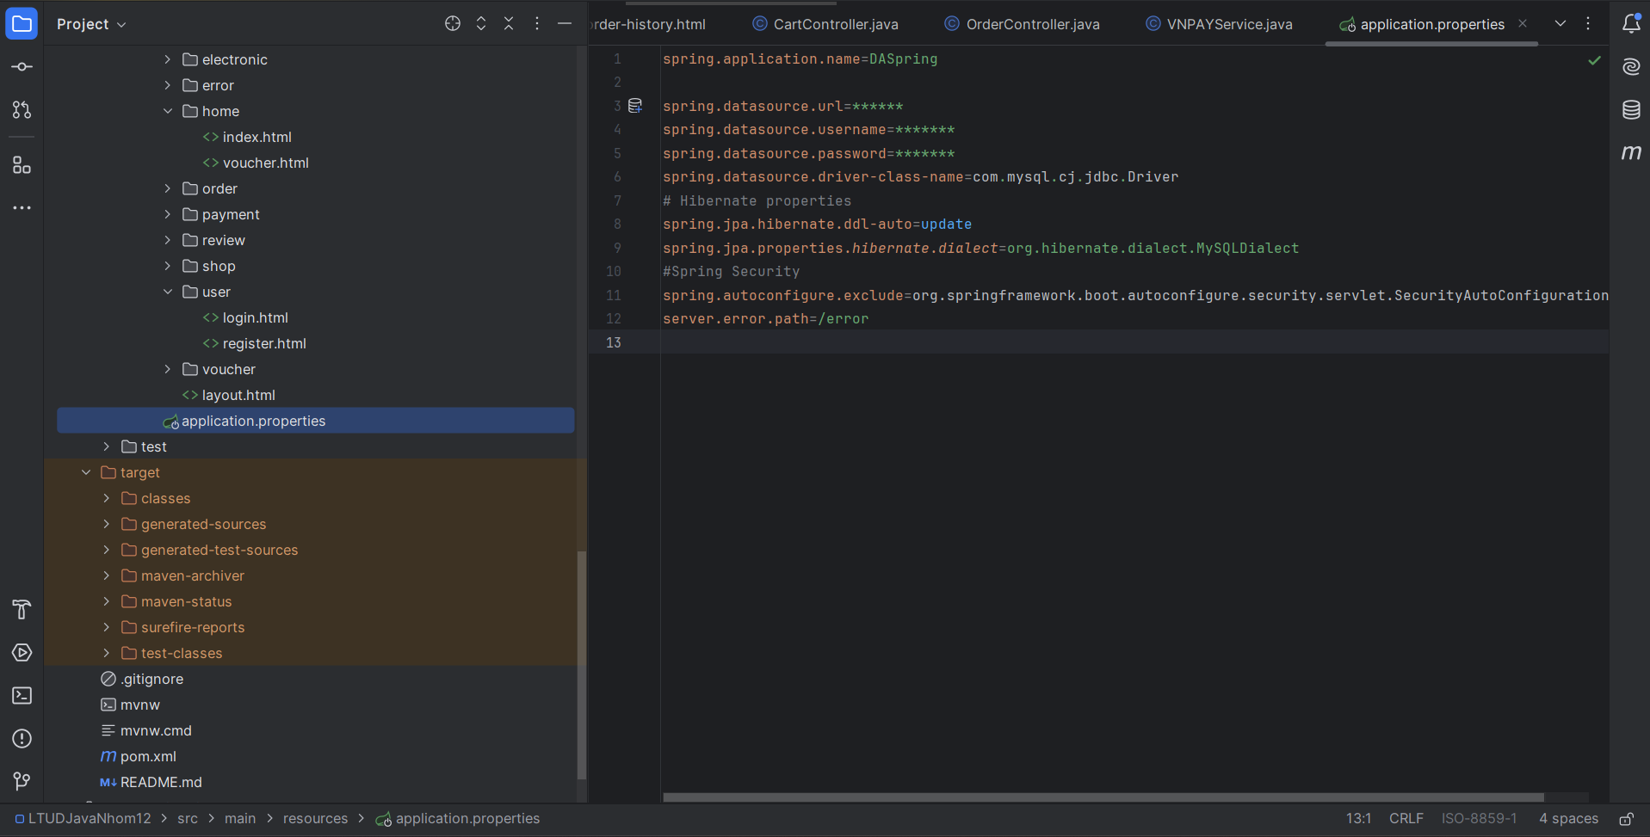This screenshot has height=837, width=1650.
Task: Expand the surefire-reports folder
Action: 106,627
